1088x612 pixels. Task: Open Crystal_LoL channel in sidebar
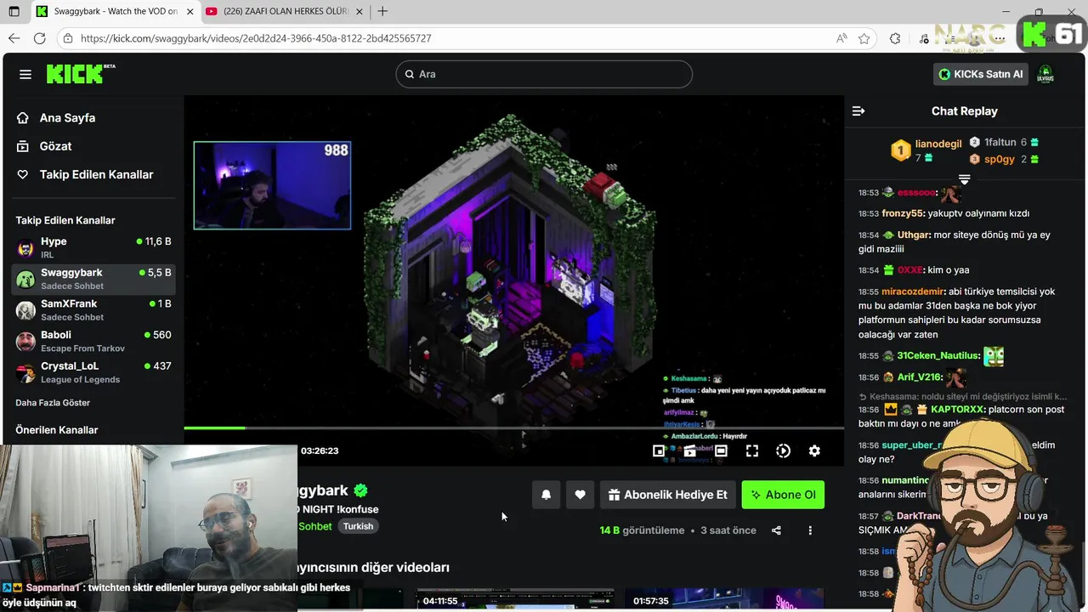click(x=93, y=372)
